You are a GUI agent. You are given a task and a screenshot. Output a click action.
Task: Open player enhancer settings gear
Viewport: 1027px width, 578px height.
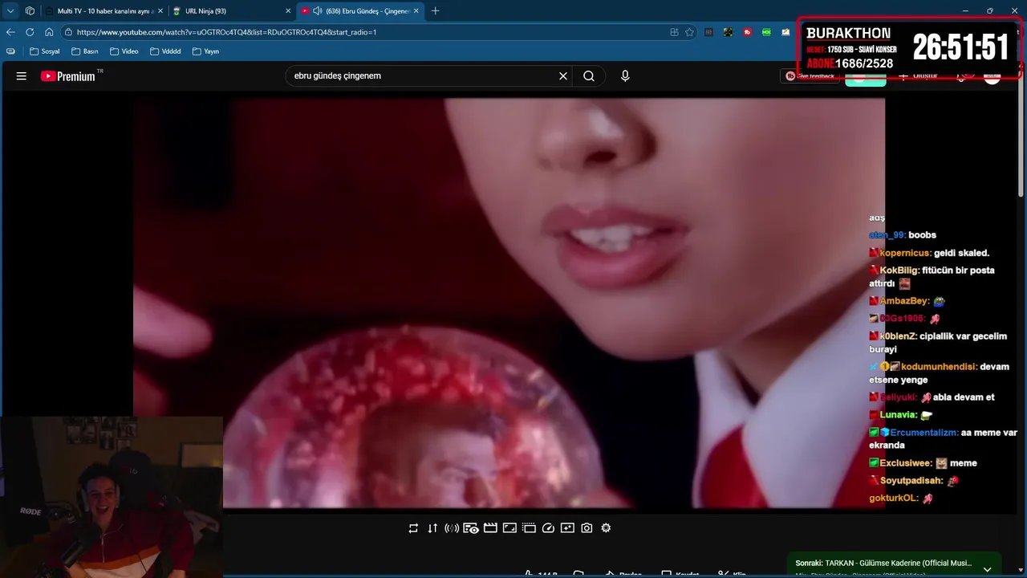pyautogui.click(x=606, y=528)
